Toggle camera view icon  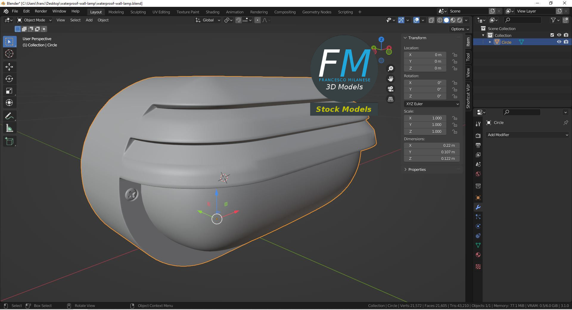390,89
